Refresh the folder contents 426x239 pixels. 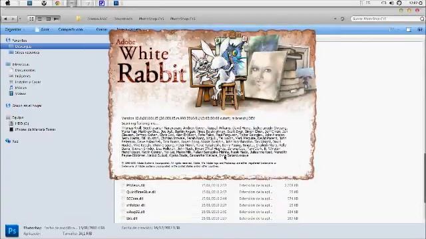point(342,19)
